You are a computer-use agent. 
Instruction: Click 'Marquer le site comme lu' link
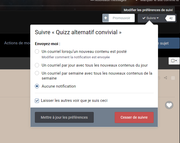click(x=158, y=1)
